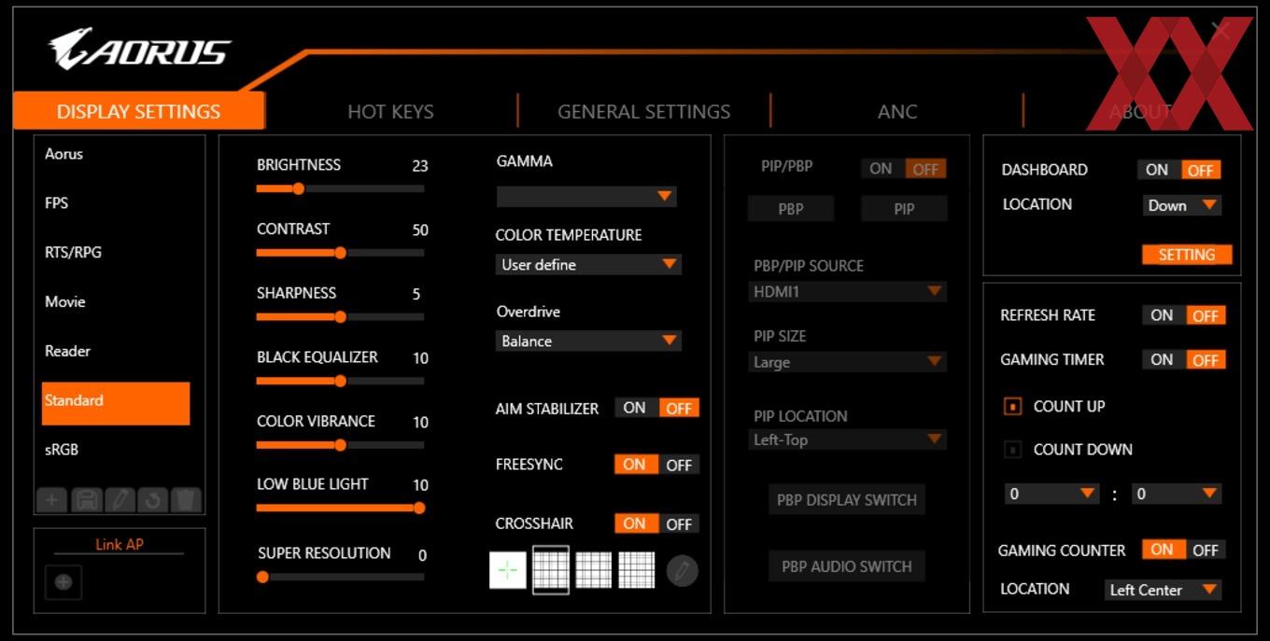Save the current profile with floppy icon
This screenshot has width=1270, height=641.
[87, 500]
